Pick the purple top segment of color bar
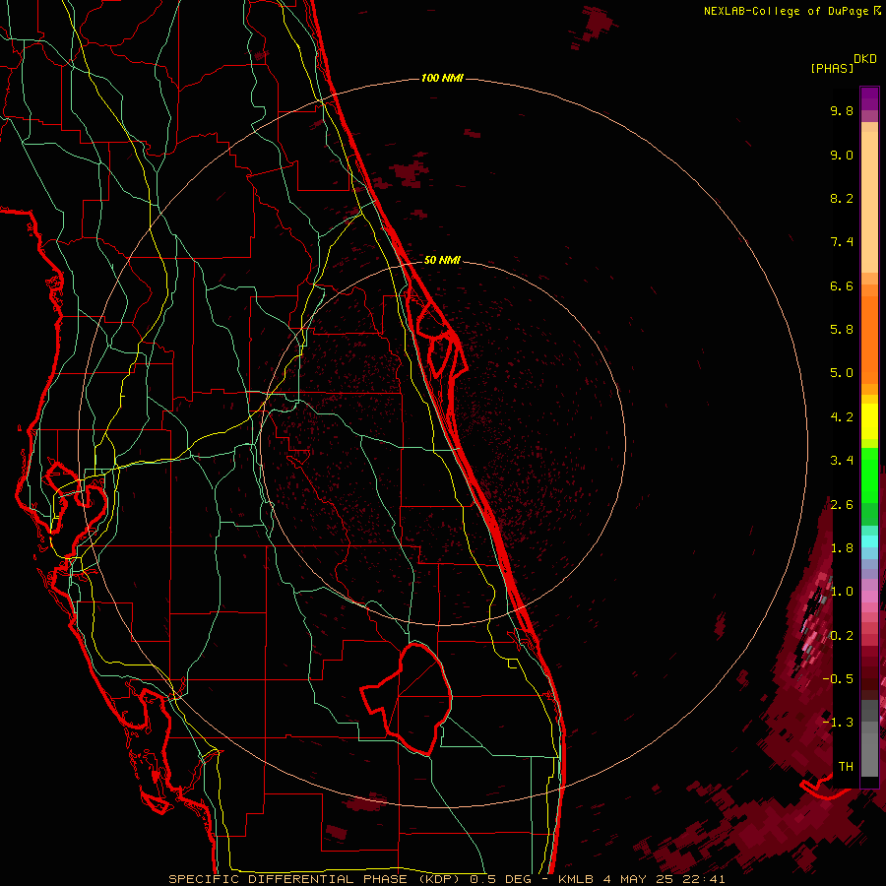 point(869,98)
